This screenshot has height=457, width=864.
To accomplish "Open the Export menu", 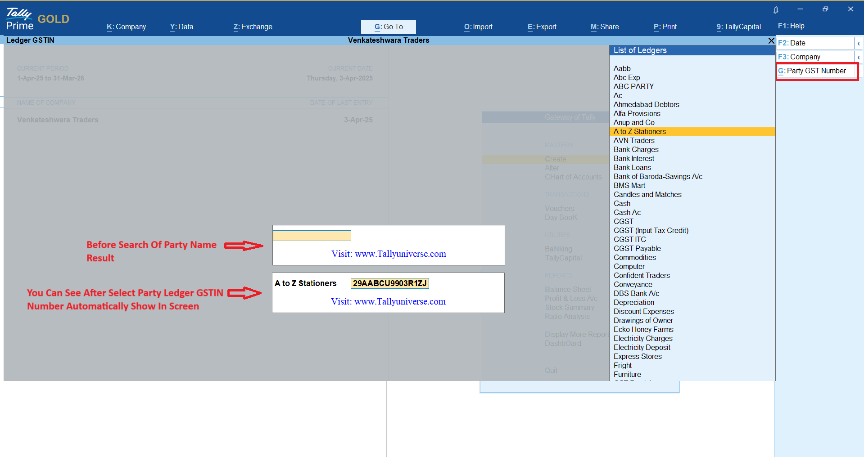I will [x=542, y=27].
